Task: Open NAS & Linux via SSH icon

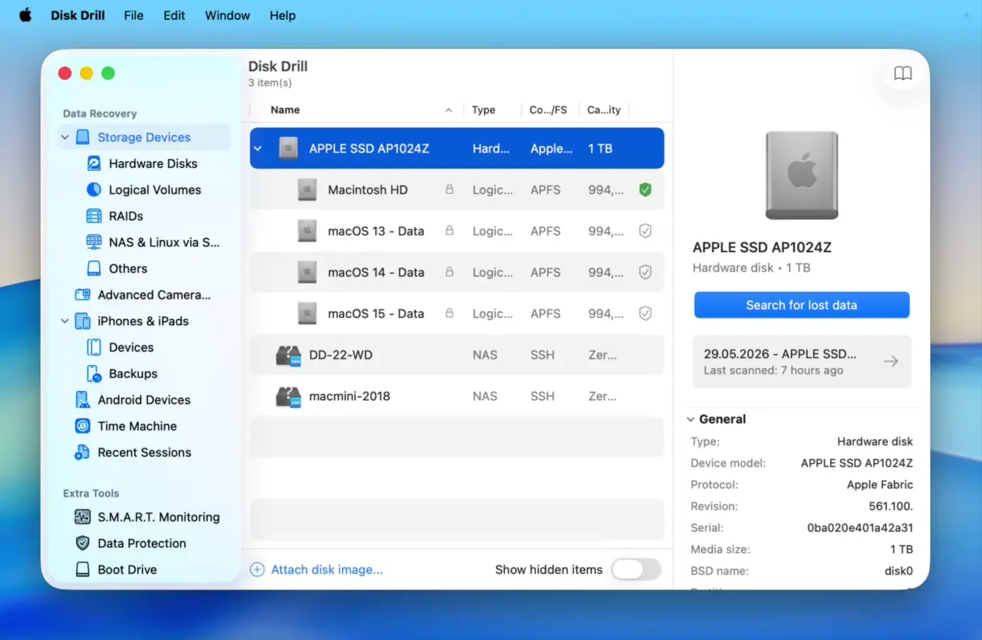Action: tap(94, 242)
